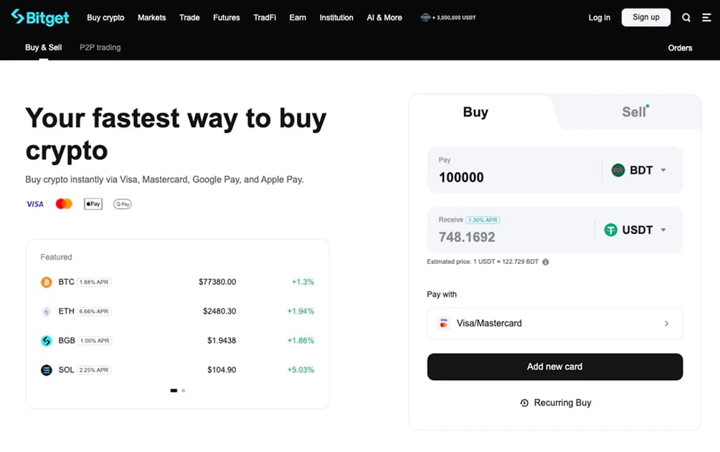
Task: Click the estimated price info icon
Action: [x=546, y=262]
